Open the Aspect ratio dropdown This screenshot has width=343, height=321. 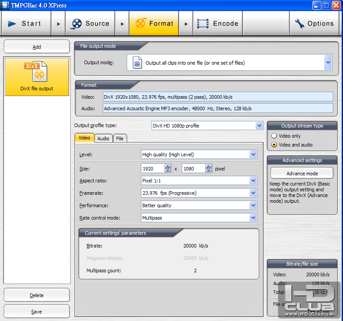tap(253, 181)
